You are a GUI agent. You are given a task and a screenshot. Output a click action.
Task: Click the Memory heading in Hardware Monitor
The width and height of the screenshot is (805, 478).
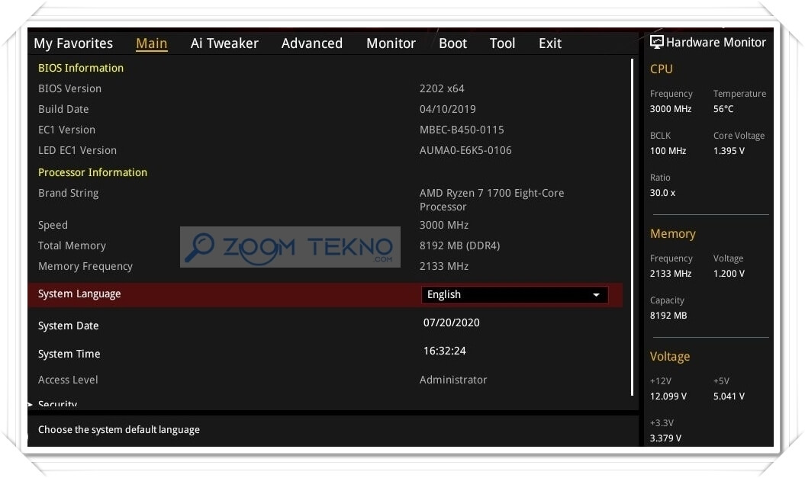[672, 234]
